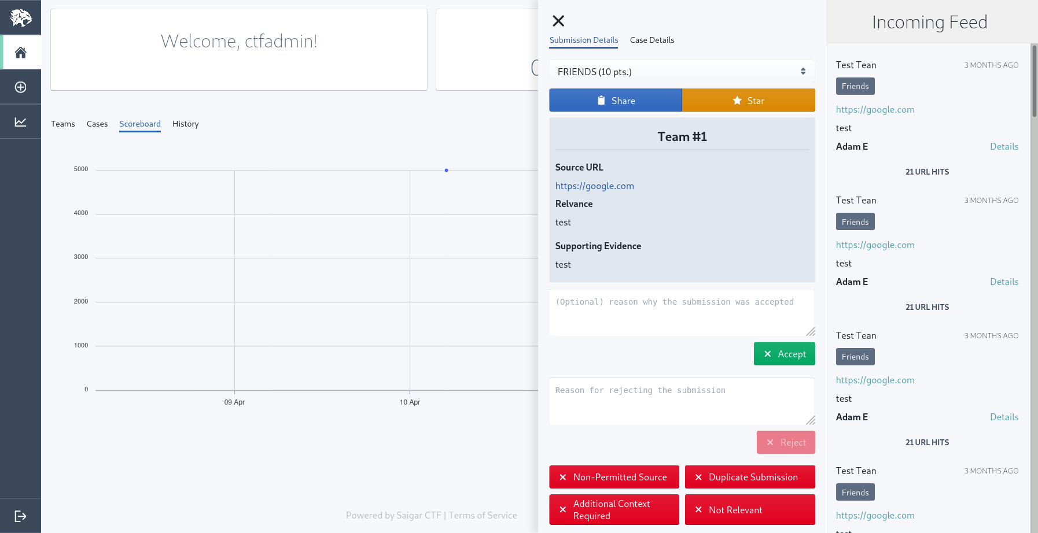Viewport: 1038px width, 533px height.
Task: Select the Not Relevant rejection reason
Action: pos(750,509)
